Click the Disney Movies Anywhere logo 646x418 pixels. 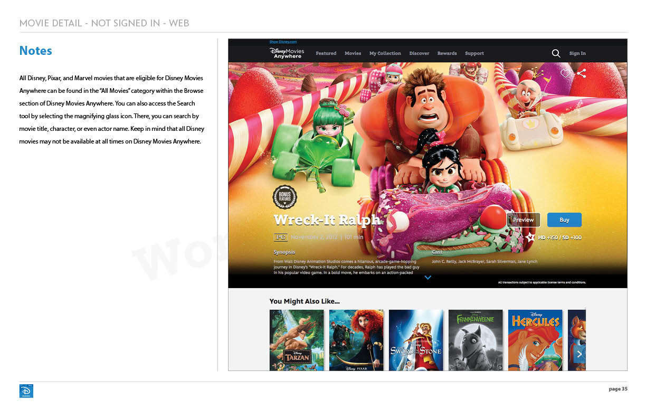pyautogui.click(x=287, y=53)
